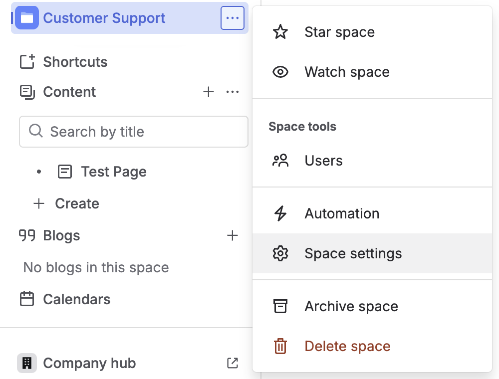Choose Archive space option

point(351,306)
